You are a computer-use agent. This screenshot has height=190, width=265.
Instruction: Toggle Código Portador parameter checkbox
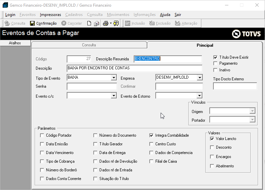pos(42,135)
